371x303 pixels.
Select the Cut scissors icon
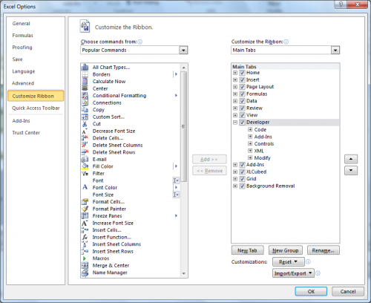coord(85,124)
